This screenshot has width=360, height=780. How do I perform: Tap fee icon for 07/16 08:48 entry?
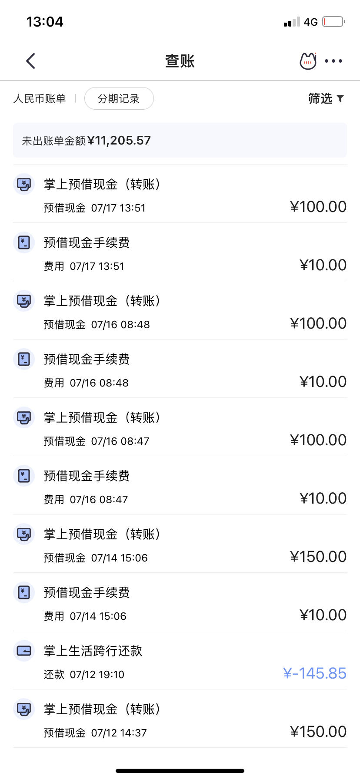[24, 359]
